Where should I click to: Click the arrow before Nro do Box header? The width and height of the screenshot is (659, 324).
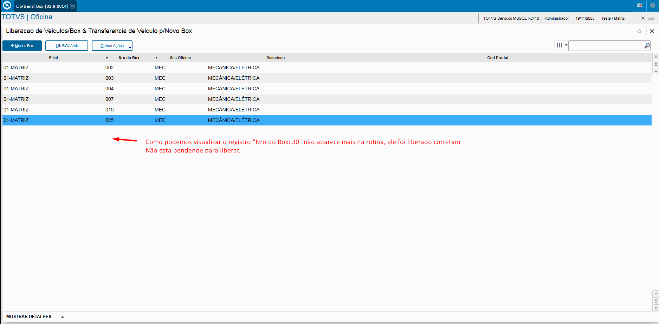tap(107, 58)
